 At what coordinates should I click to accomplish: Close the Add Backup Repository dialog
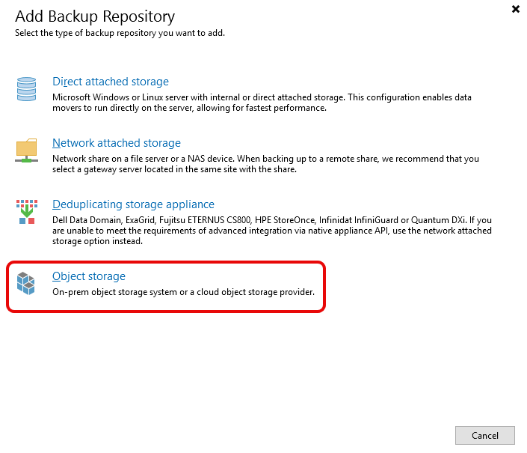click(x=515, y=9)
